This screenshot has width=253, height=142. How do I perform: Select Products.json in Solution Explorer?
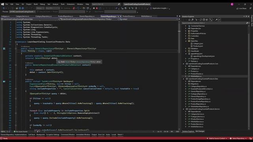[x=198, y=46]
